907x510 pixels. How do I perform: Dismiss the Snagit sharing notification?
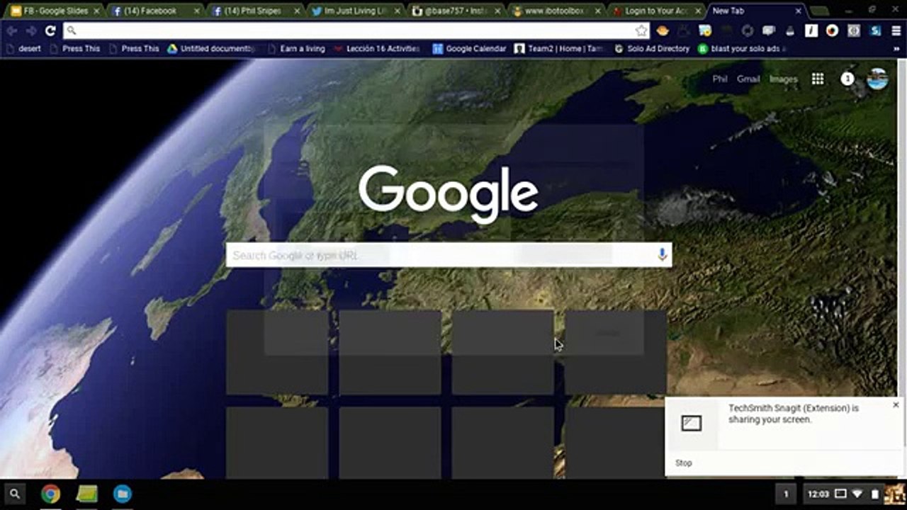[x=896, y=405]
